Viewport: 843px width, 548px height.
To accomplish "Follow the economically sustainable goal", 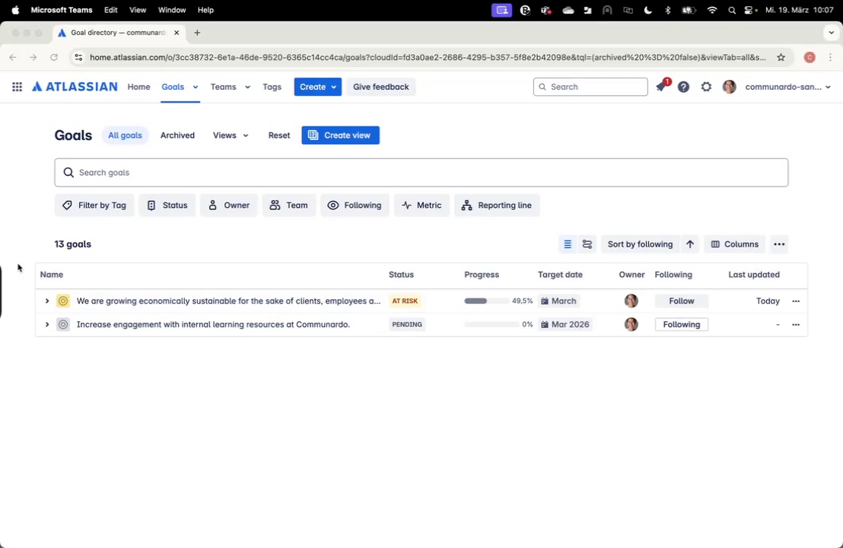I will click(681, 301).
